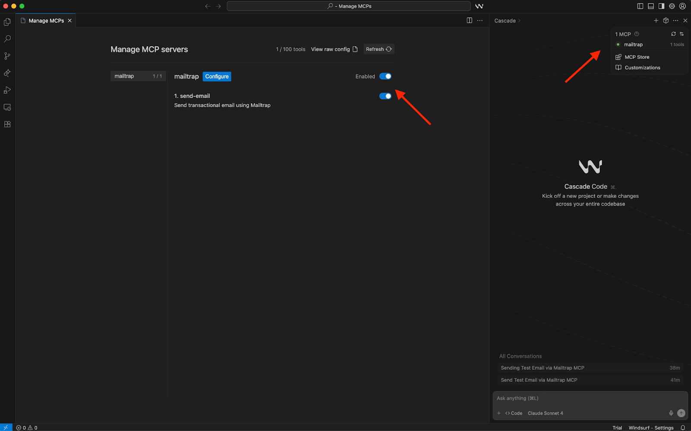The height and width of the screenshot is (431, 691).
Task: Open the Explorer icon in activity bar
Action: (x=7, y=22)
